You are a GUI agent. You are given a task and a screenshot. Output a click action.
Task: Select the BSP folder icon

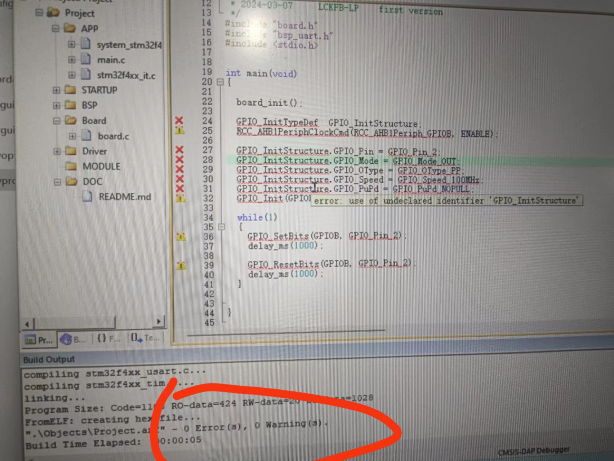click(x=70, y=105)
